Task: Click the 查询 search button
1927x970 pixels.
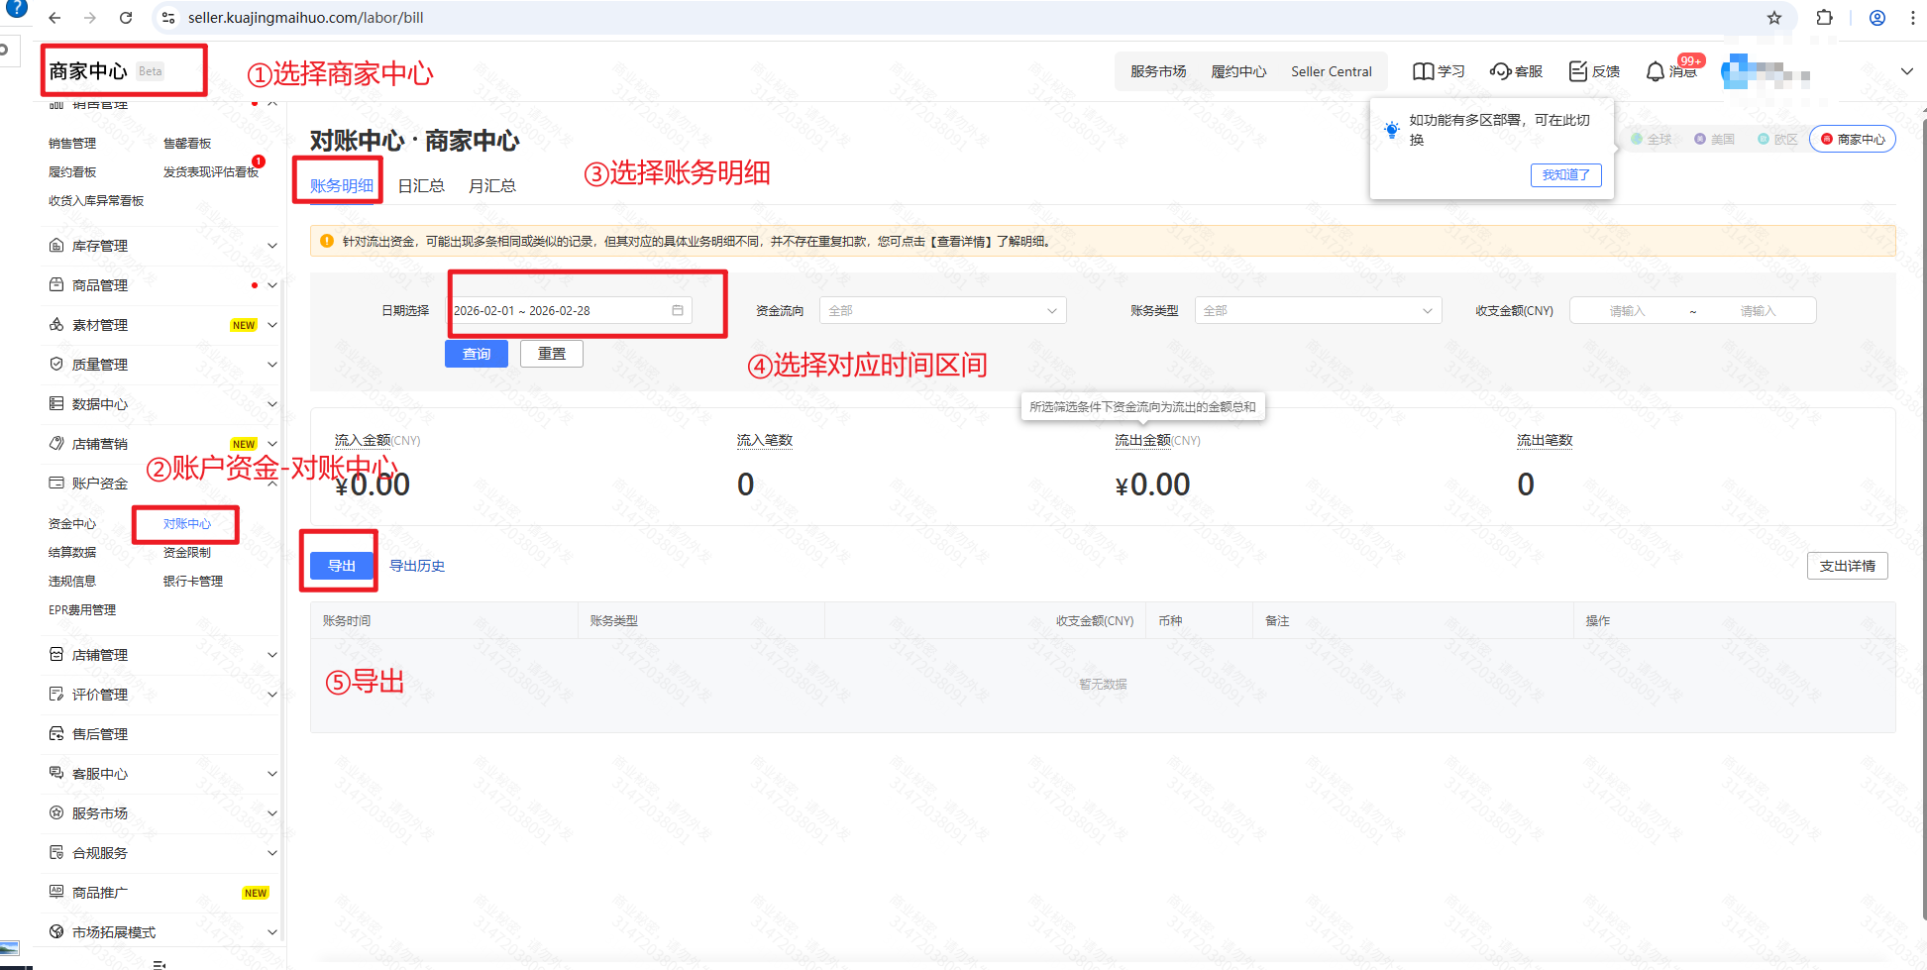Action: [x=476, y=354]
